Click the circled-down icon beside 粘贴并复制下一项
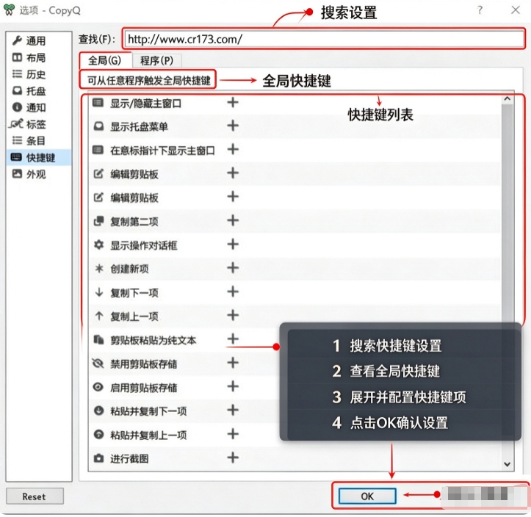This screenshot has width=531, height=517. [x=98, y=411]
